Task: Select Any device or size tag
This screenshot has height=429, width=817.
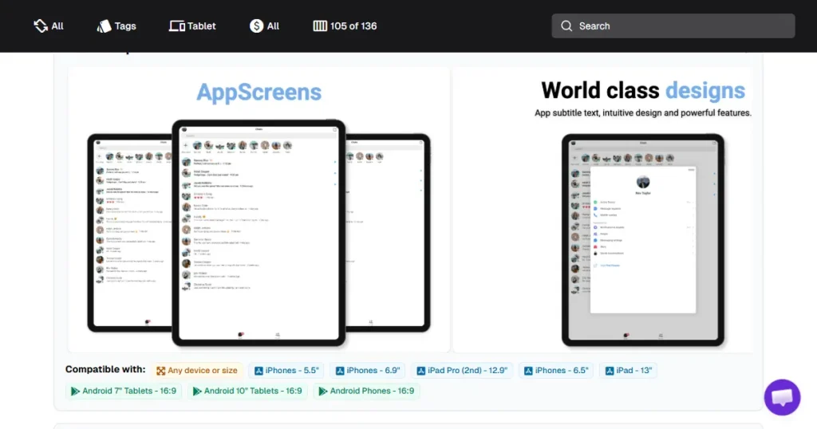Action: [197, 371]
